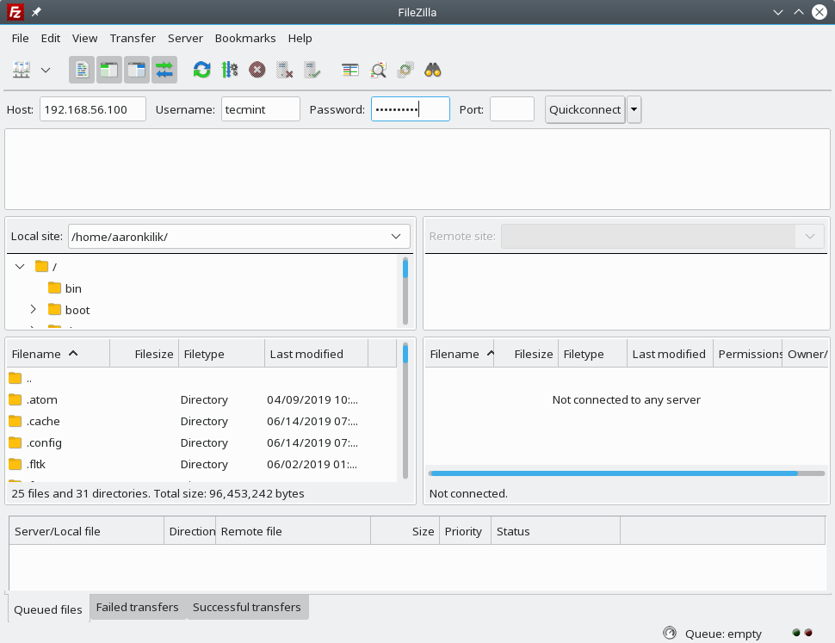The height and width of the screenshot is (643, 835).
Task: Open the Site Manager icon
Action: coord(22,70)
